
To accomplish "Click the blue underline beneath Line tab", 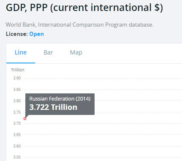I will point(21,63).
